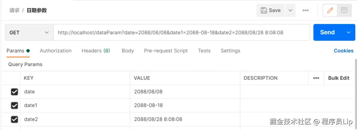Image resolution: width=357 pixels, height=130 pixels.
Task: Click the column options dots icon
Action: tap(316, 78)
